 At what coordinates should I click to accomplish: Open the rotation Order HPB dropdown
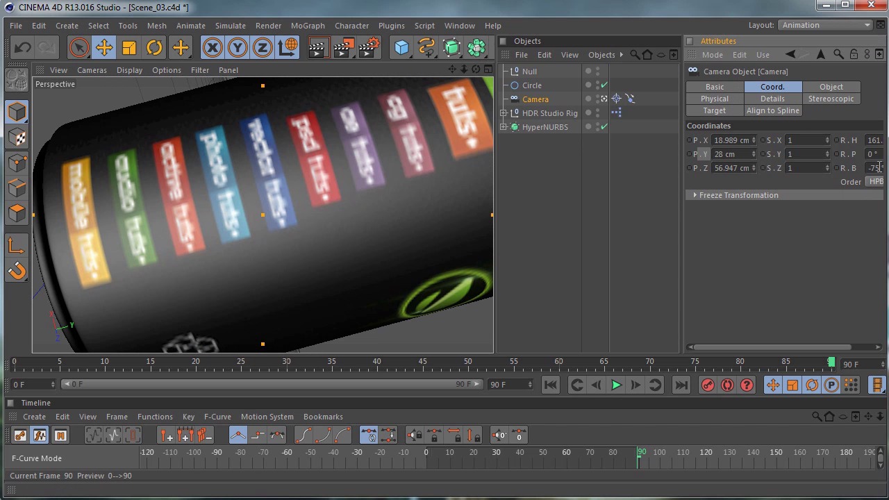click(874, 182)
